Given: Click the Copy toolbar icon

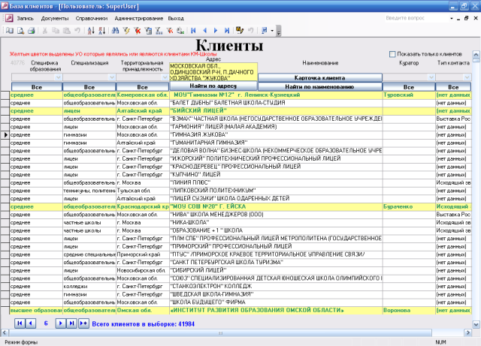Looking at the screenshot, I should (56, 30).
